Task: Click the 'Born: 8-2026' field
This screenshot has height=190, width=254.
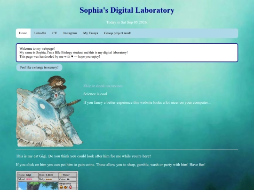Action: tap(46, 175)
